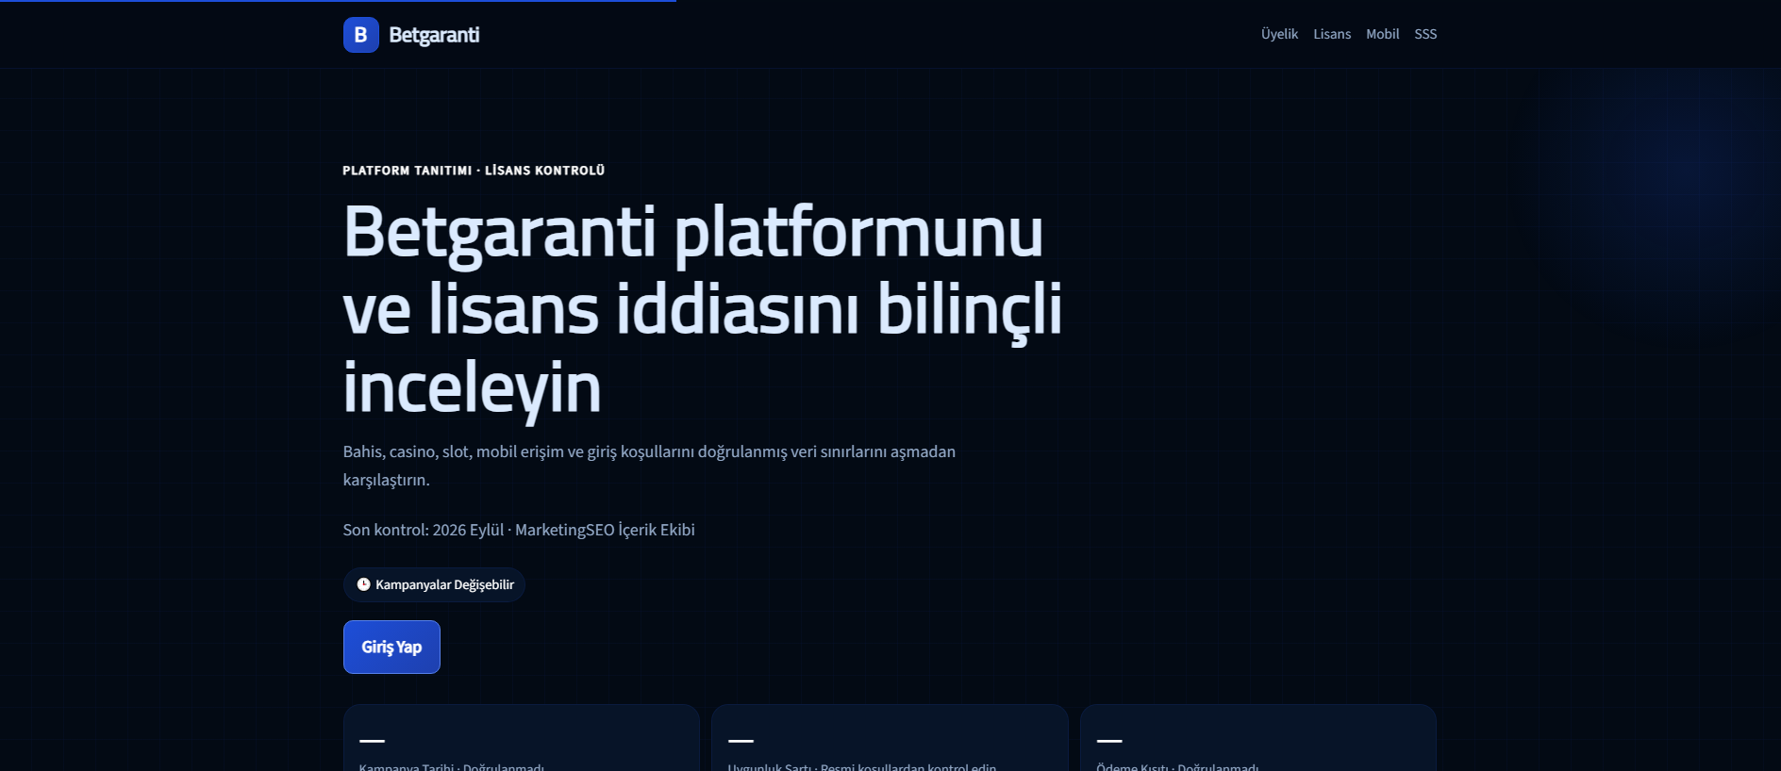Click the blue B logo icon
The image size is (1781, 771).
(x=360, y=35)
